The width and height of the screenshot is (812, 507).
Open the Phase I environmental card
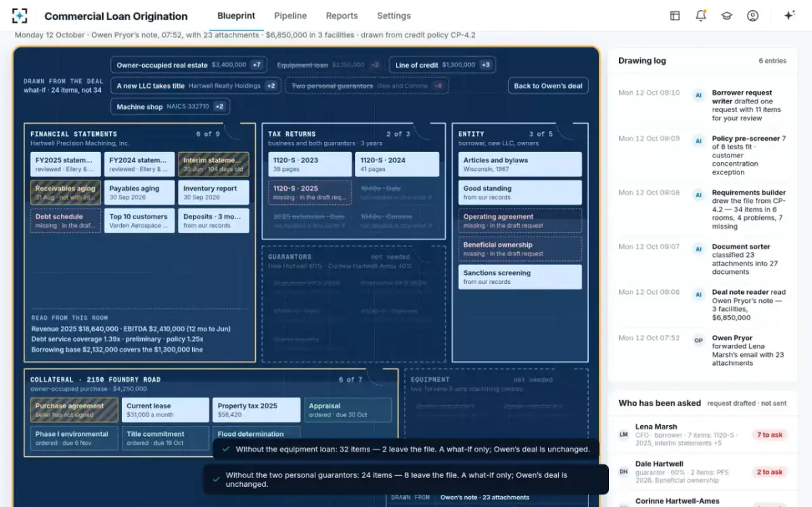point(74,438)
